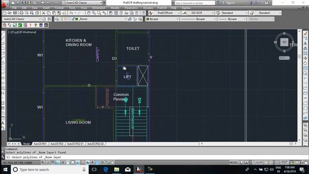Click the Windows taskbar search box
The image size is (309, 174).
[49, 170]
